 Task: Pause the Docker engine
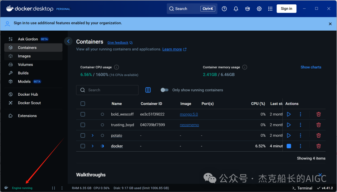click(54, 188)
